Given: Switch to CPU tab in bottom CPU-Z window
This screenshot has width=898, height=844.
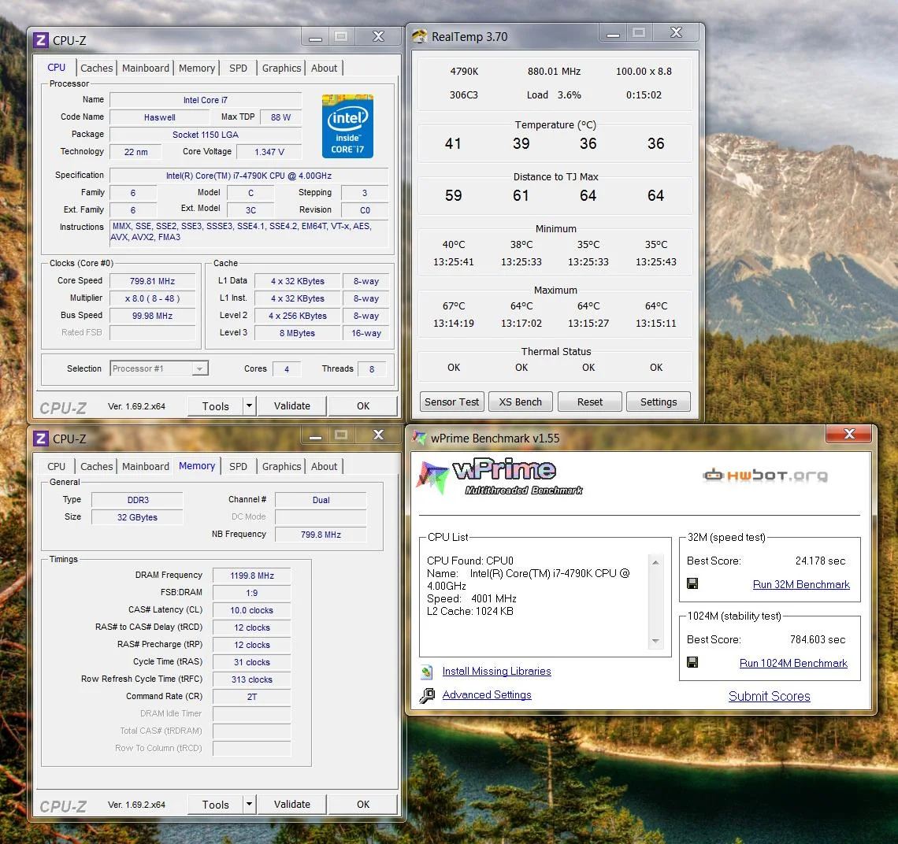Looking at the screenshot, I should [56, 467].
